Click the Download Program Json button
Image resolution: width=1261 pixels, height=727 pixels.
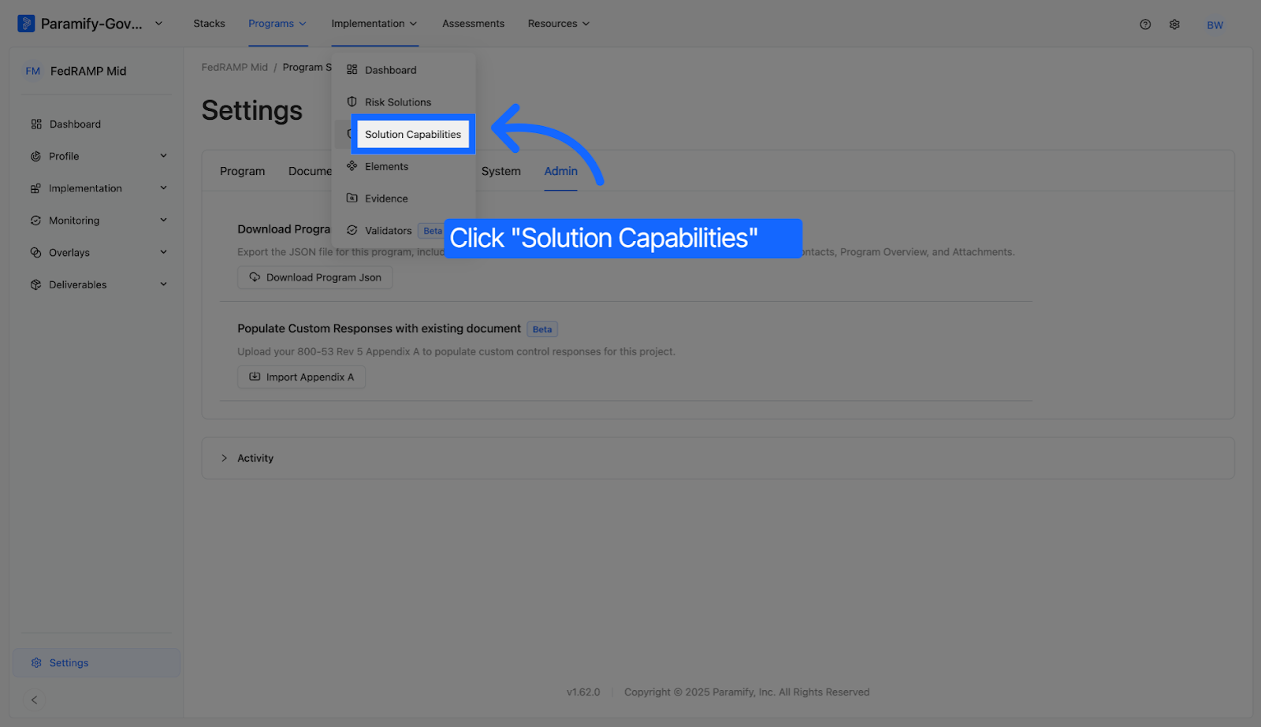pyautogui.click(x=315, y=278)
